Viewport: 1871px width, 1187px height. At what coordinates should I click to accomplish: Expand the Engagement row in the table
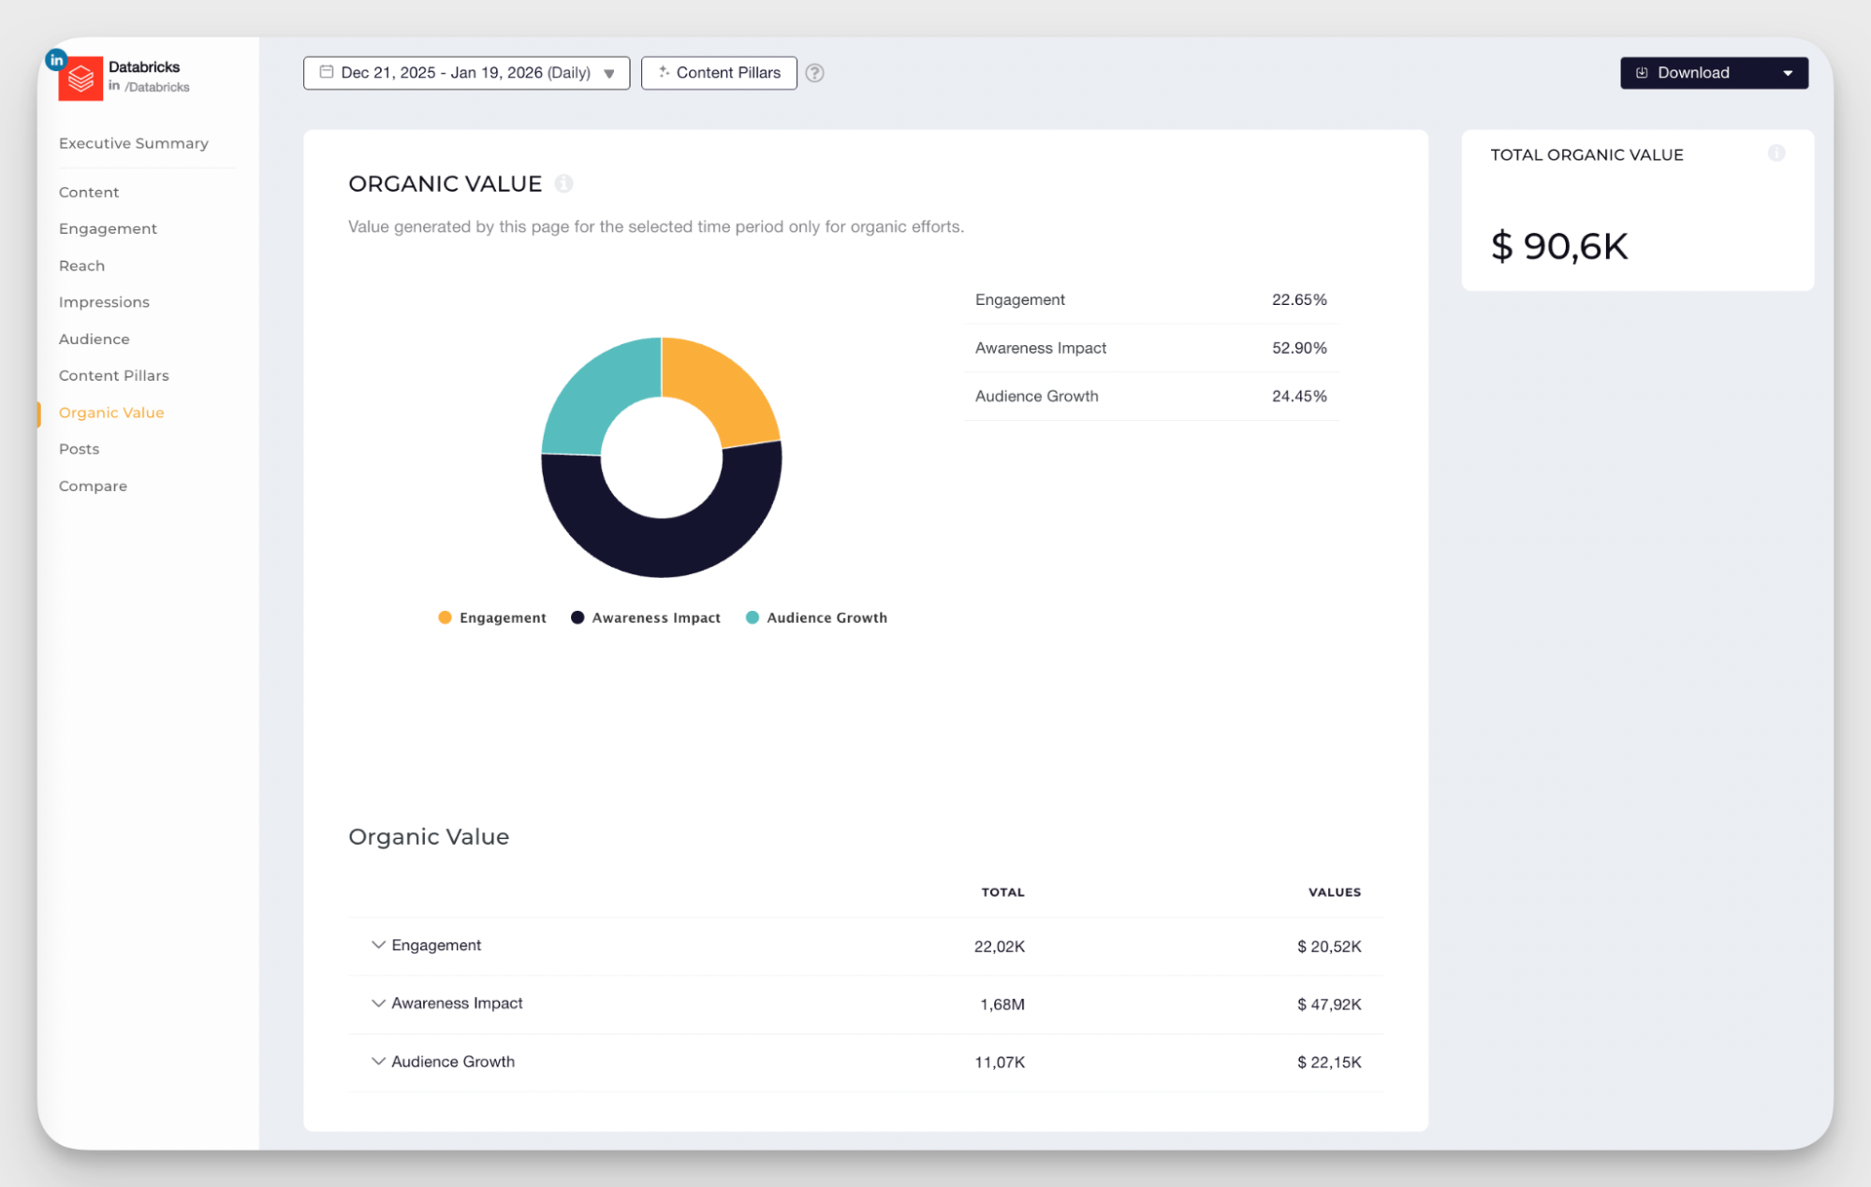[x=378, y=945]
